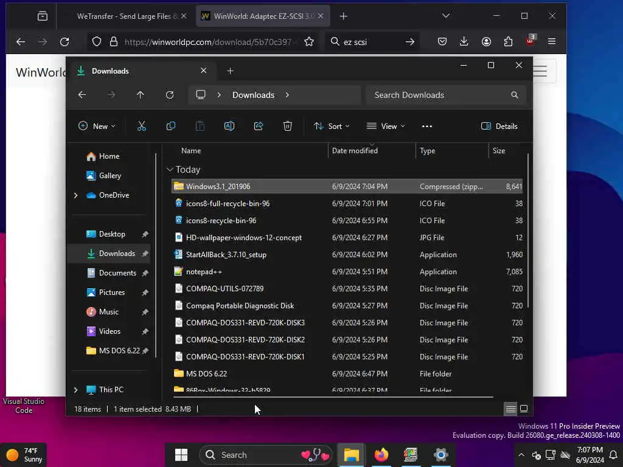Viewport: 623px width, 467px height.
Task: Add a new File Explorer tab
Action: pos(230,71)
